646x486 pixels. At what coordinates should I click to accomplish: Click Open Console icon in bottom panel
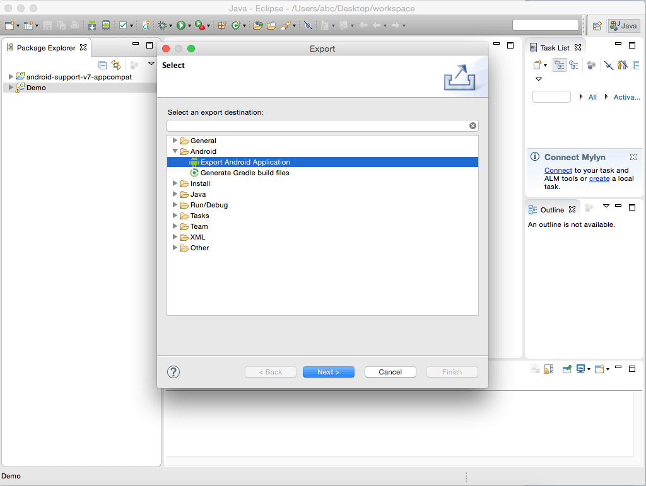coord(599,369)
